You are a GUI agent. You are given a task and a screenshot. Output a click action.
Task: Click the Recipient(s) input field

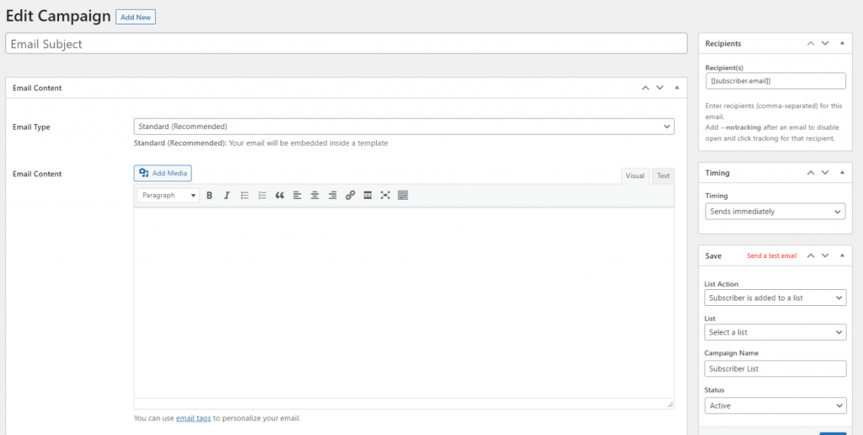point(775,81)
